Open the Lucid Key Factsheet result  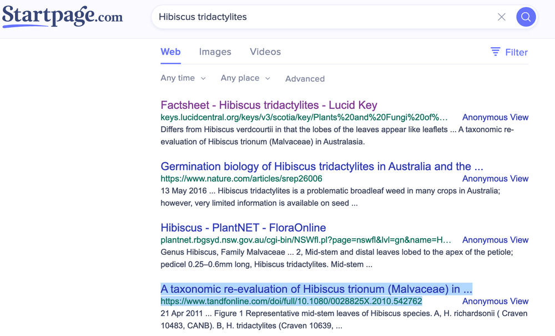(269, 105)
